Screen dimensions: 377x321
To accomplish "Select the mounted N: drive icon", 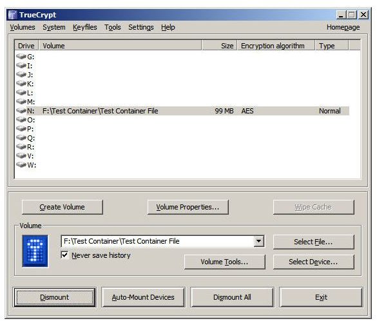I will point(21,111).
